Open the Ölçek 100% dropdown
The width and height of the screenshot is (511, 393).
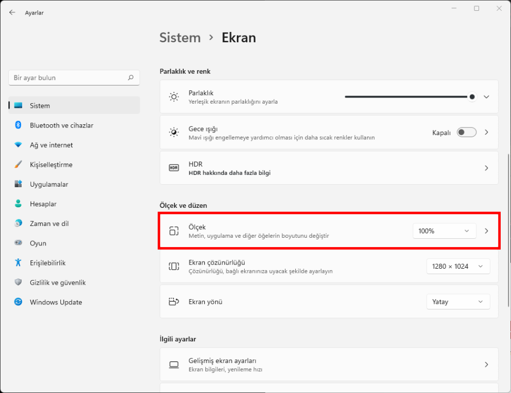[444, 231]
